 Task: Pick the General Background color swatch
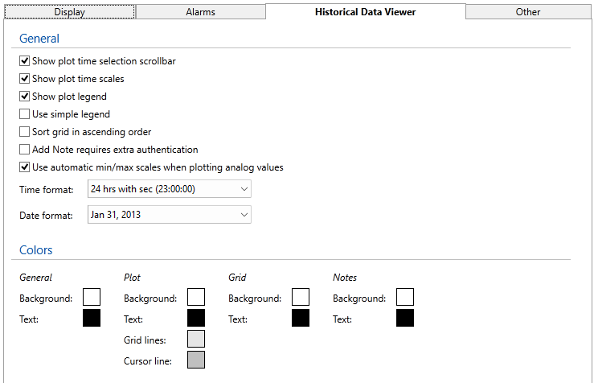(x=92, y=298)
